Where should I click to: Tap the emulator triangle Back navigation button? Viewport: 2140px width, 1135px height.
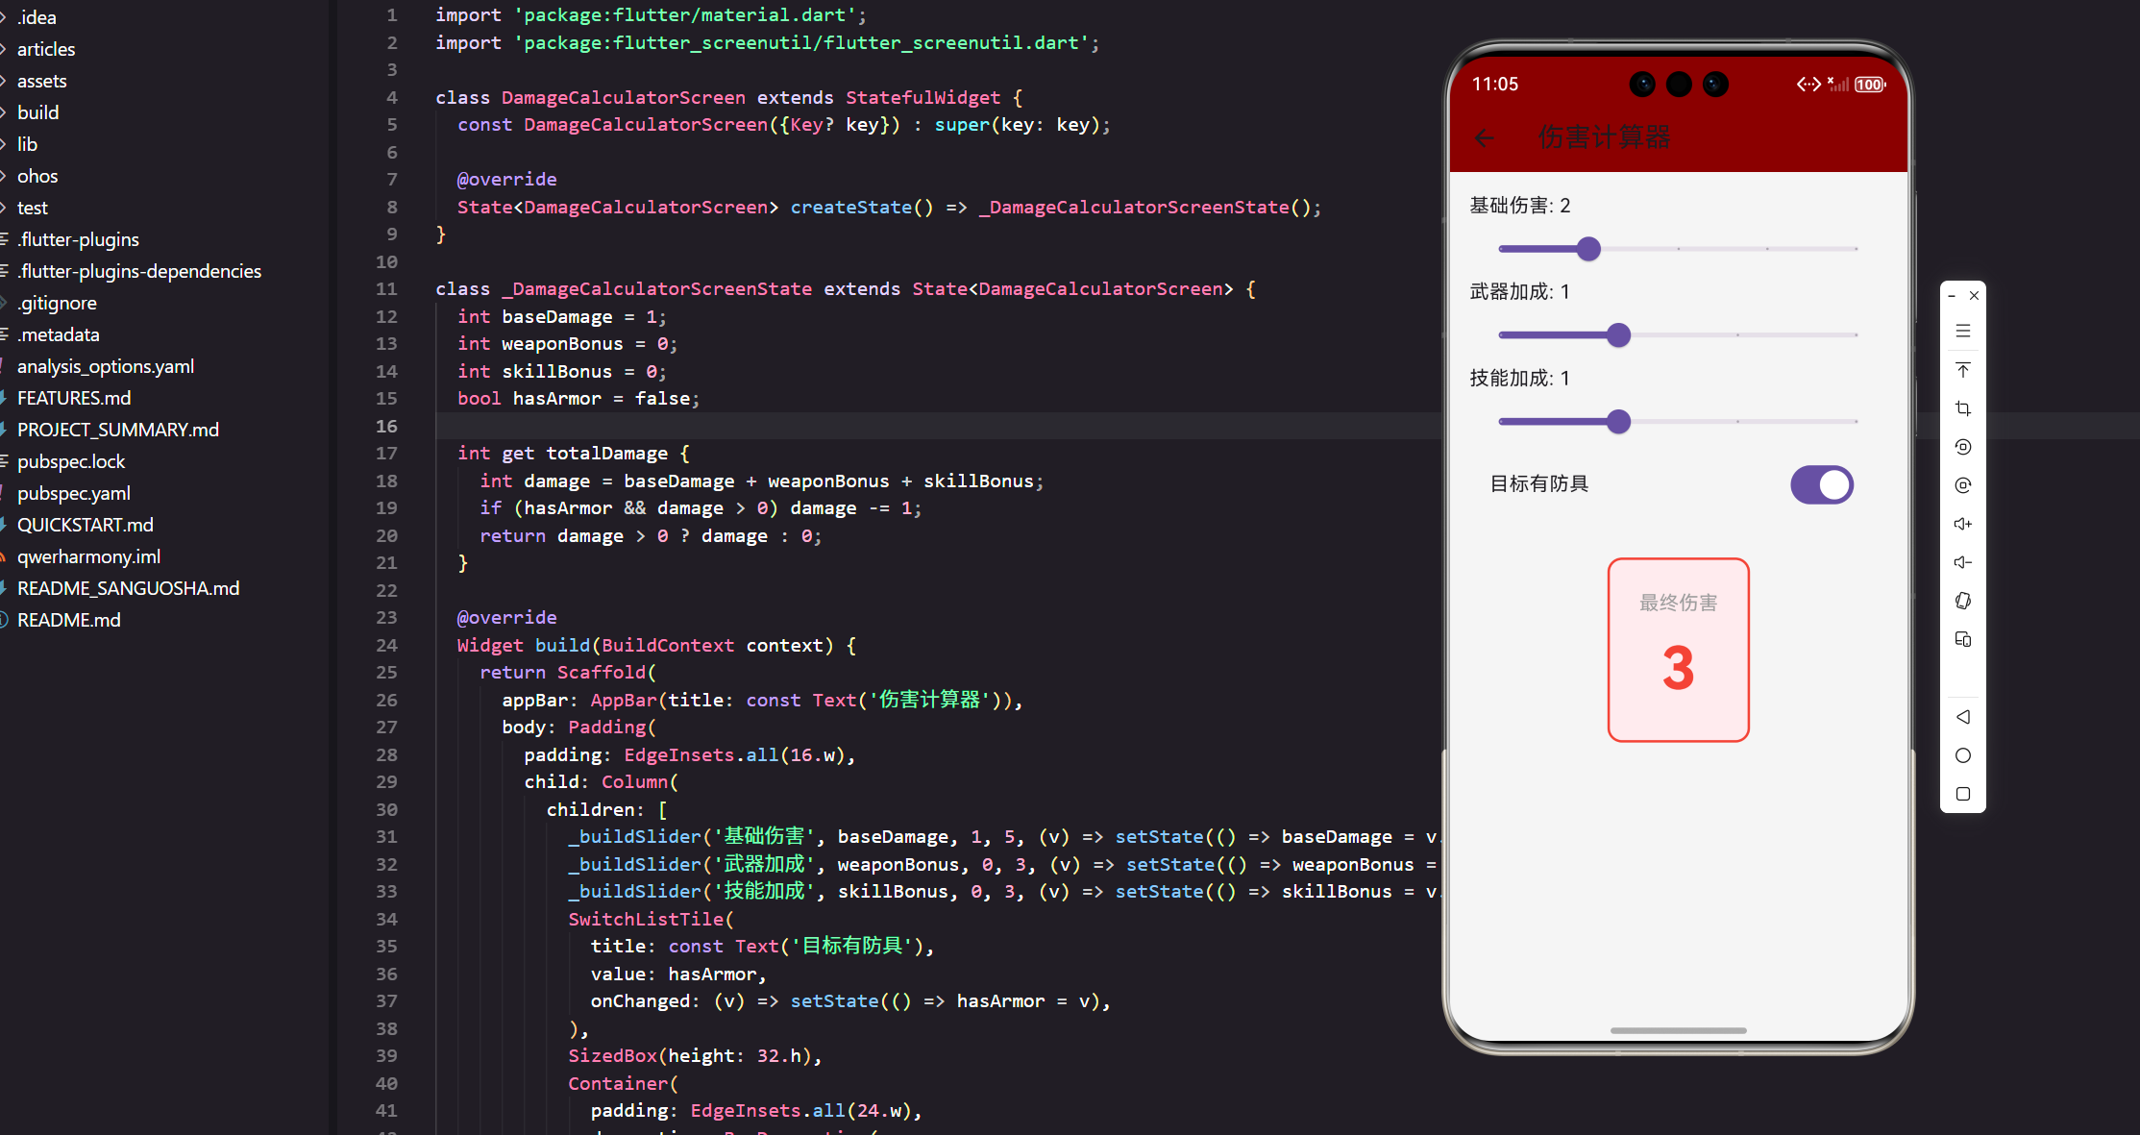pyautogui.click(x=1963, y=717)
